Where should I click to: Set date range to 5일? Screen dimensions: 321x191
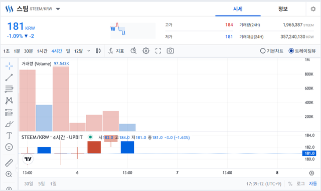click(x=41, y=183)
